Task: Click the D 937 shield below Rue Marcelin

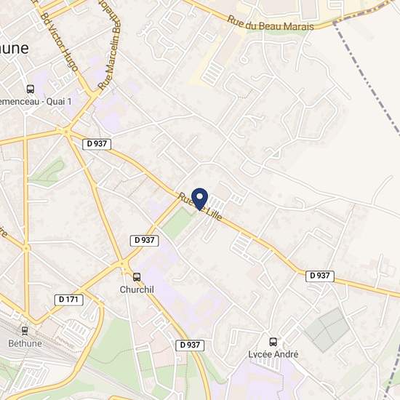Action: pyautogui.click(x=97, y=144)
